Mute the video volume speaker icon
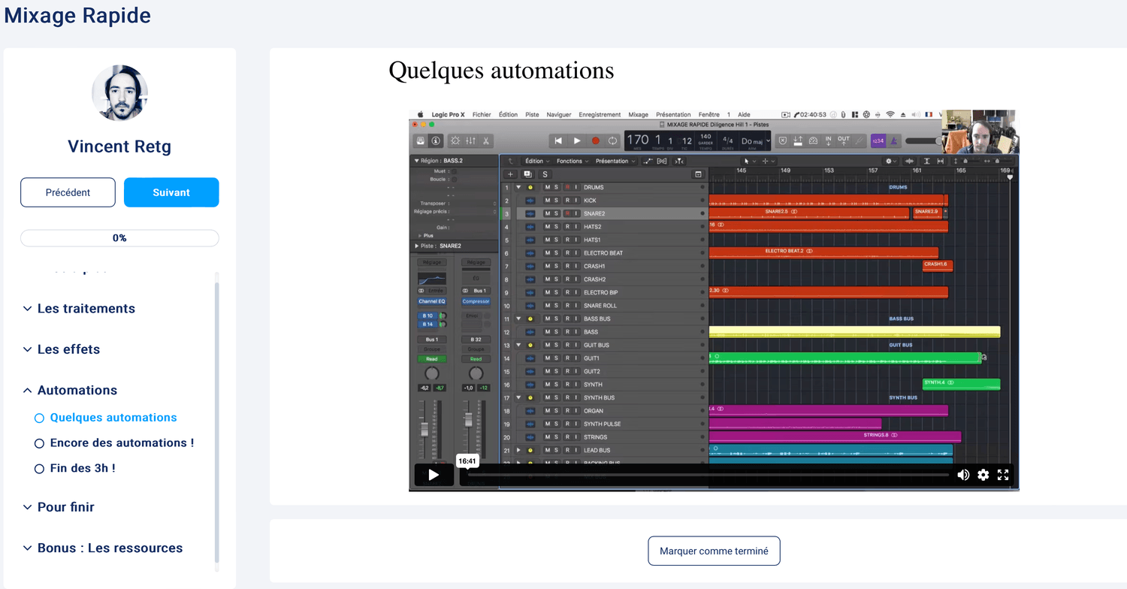 963,475
